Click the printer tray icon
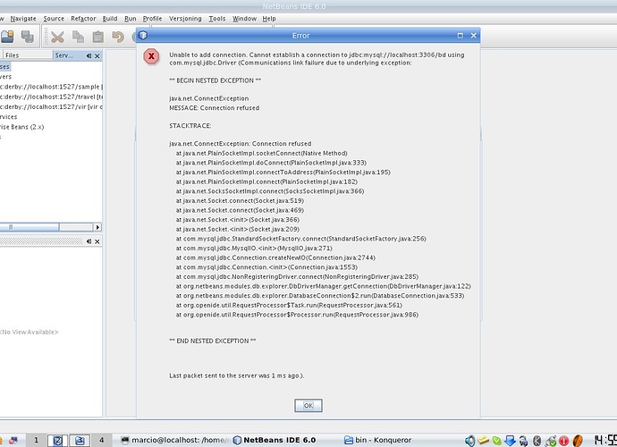617x447 pixels. pyautogui.click(x=523, y=441)
